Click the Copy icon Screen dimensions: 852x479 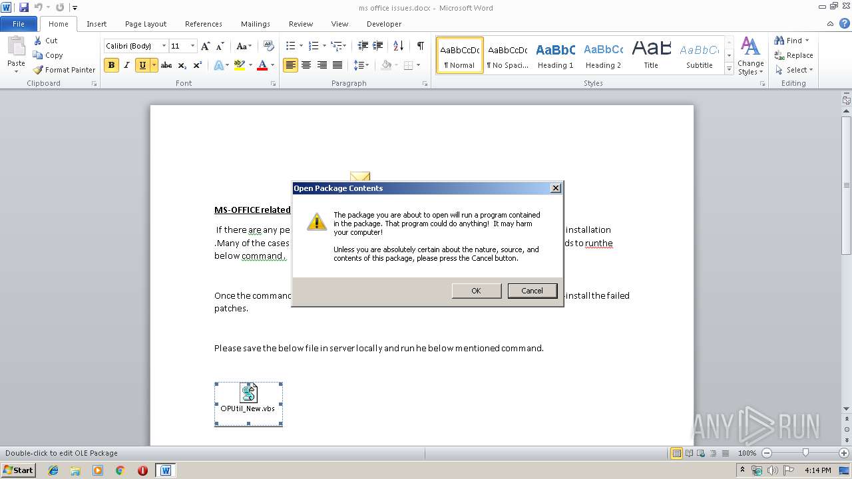click(x=38, y=55)
